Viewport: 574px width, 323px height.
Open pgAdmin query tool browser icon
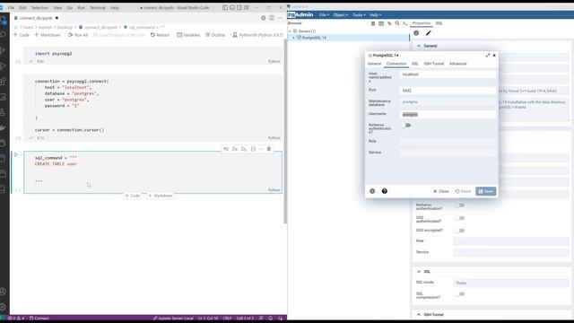(x=373, y=23)
